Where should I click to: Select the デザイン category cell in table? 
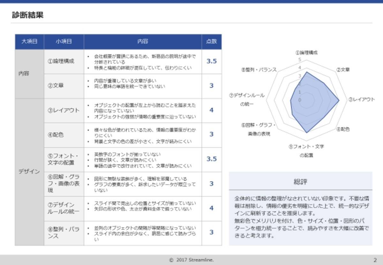click(x=29, y=172)
